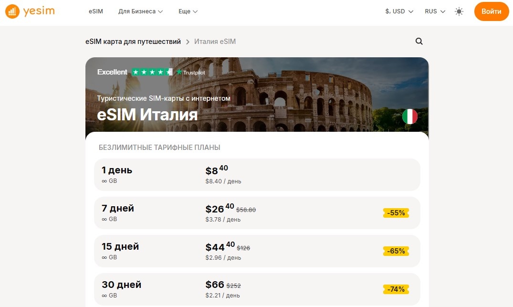Screen dimensions: 513x307
Task: Expand the Еще menu
Action: point(188,11)
